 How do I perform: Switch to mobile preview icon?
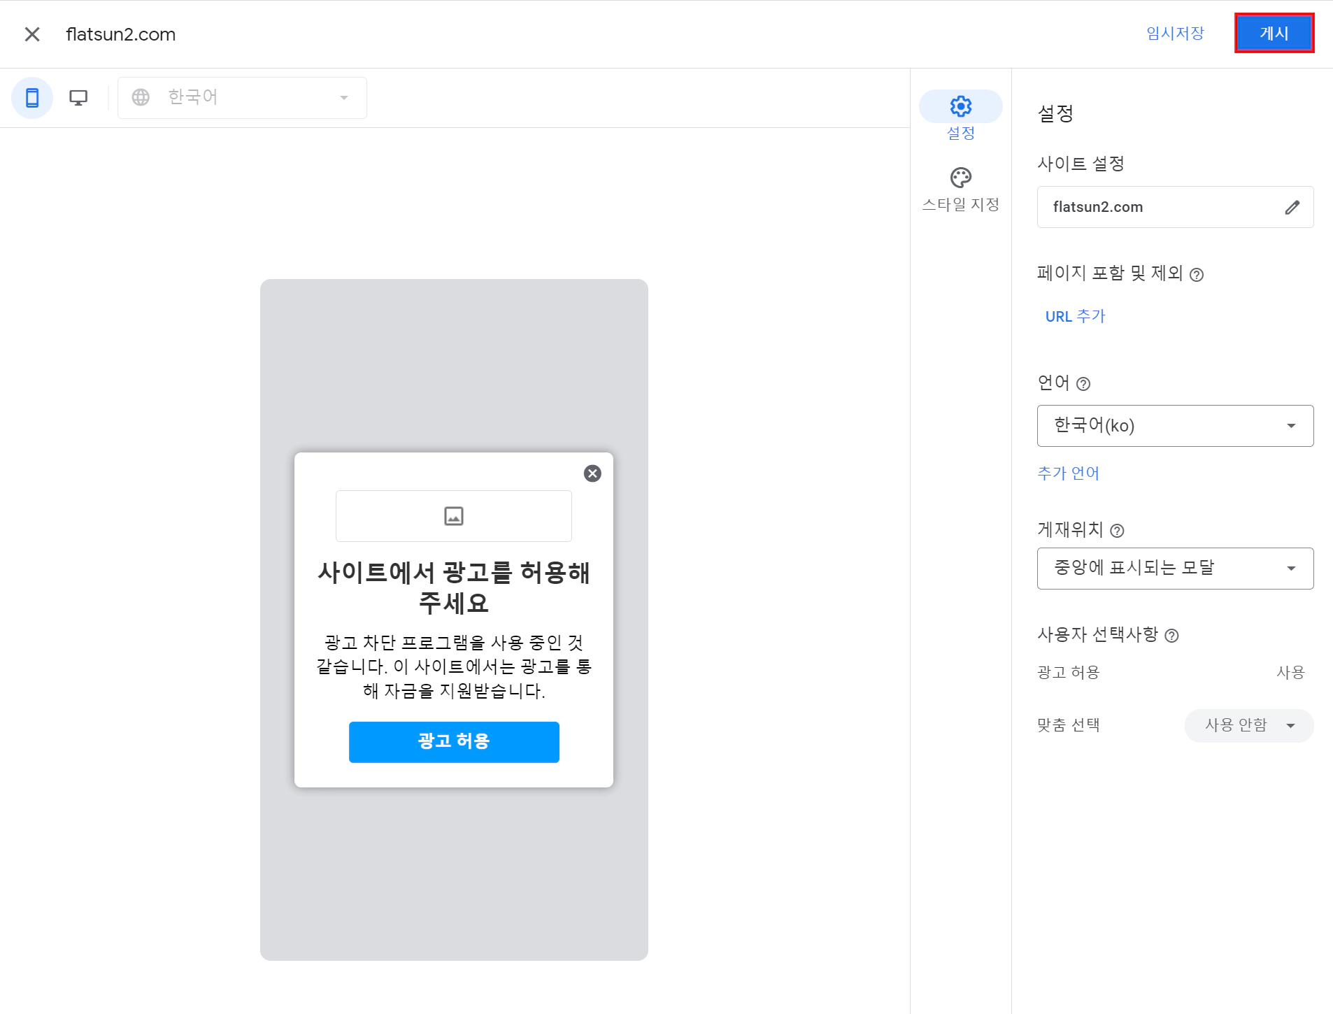(32, 98)
